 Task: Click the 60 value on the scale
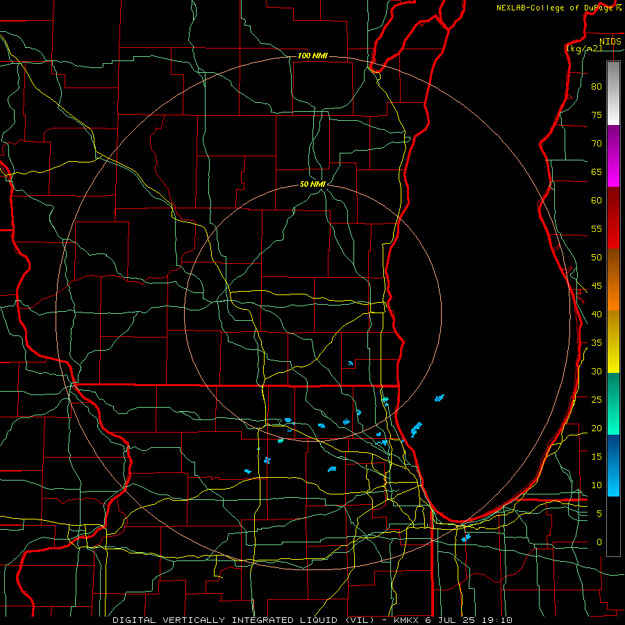[x=597, y=201]
